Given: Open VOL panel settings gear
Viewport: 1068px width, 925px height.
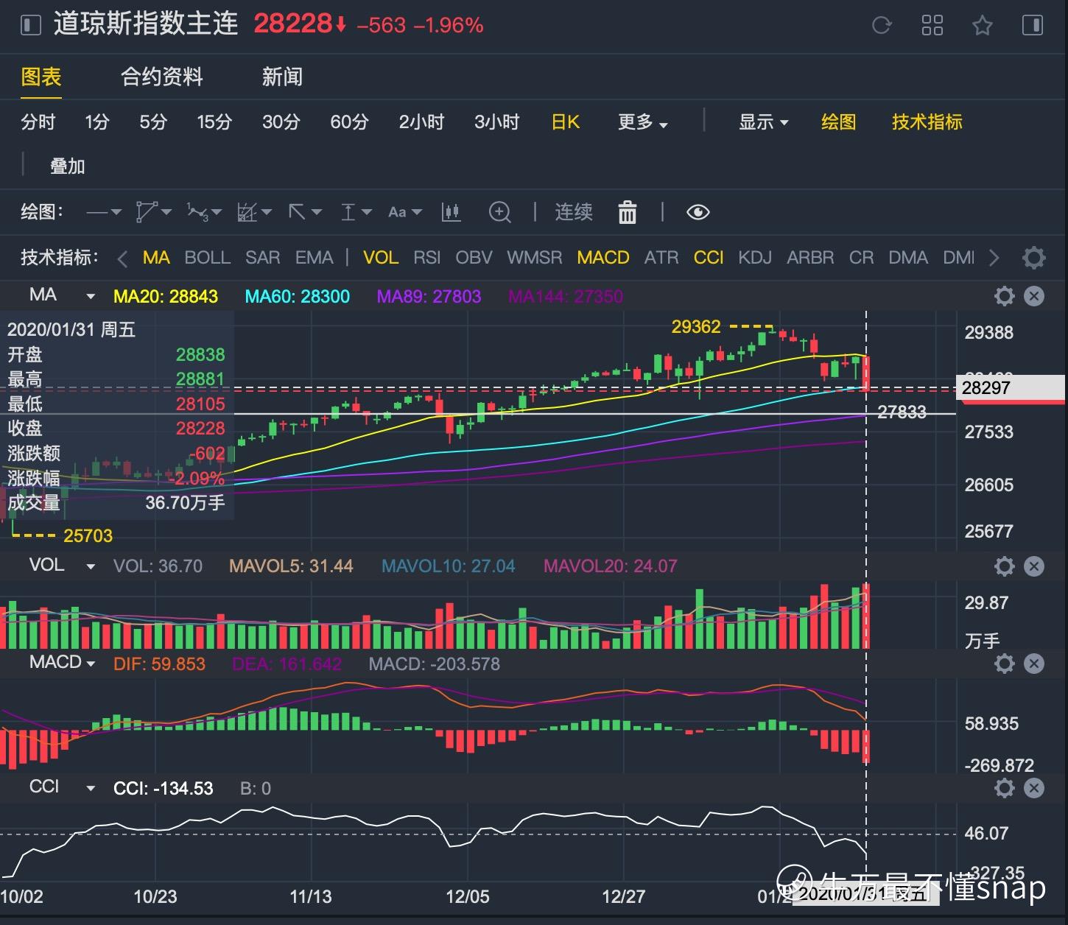Looking at the screenshot, I should (x=1005, y=566).
